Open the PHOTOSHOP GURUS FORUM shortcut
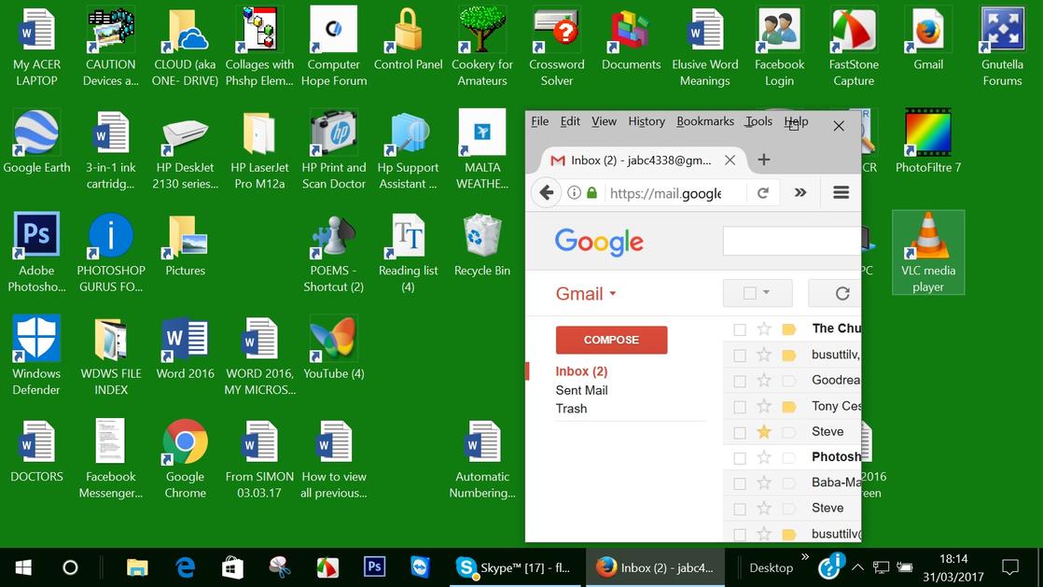The width and height of the screenshot is (1043, 587). coord(110,253)
